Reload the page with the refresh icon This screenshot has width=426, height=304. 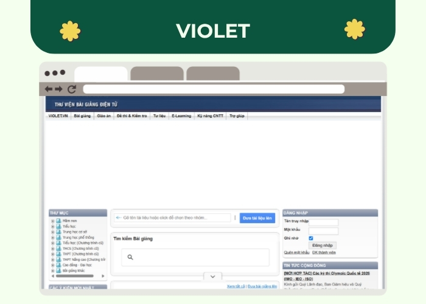point(72,89)
